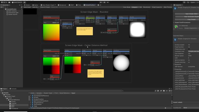Image resolution: width=199 pixels, height=112 pixels.
Task: Collapse the Properties section in Inspector
Action: 174,69
